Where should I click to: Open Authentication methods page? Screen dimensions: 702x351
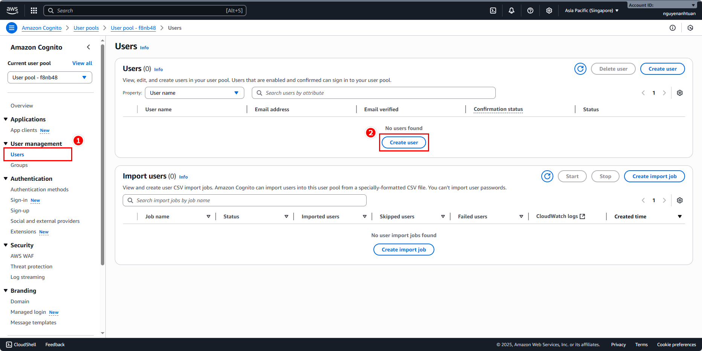coord(40,189)
